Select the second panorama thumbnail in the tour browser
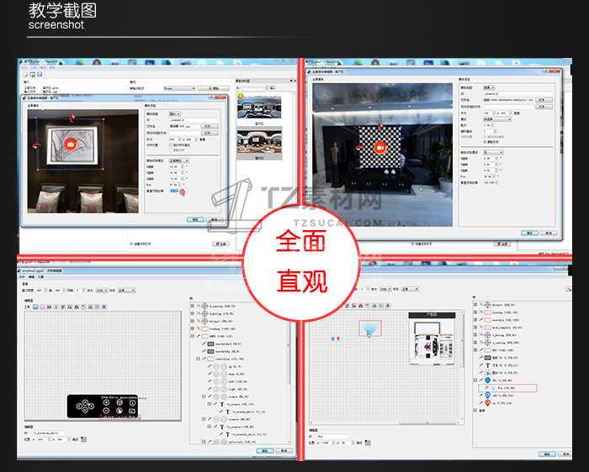The height and width of the screenshot is (472, 589). pyautogui.click(x=259, y=141)
